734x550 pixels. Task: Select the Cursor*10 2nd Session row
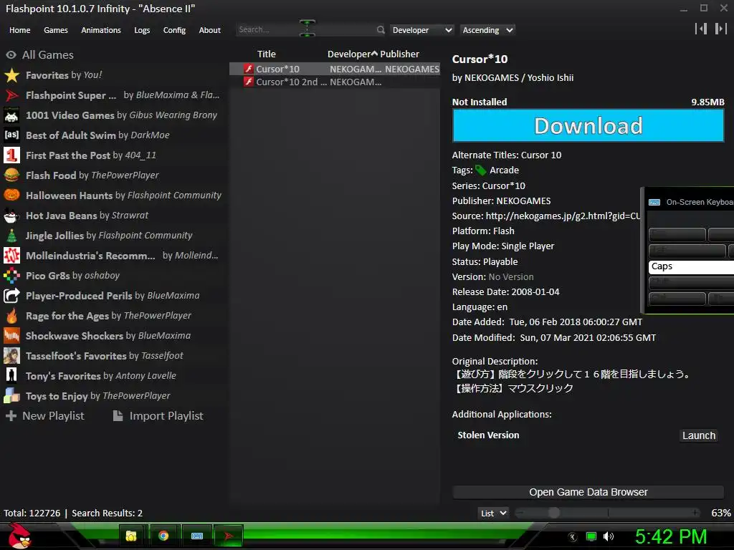(x=335, y=82)
